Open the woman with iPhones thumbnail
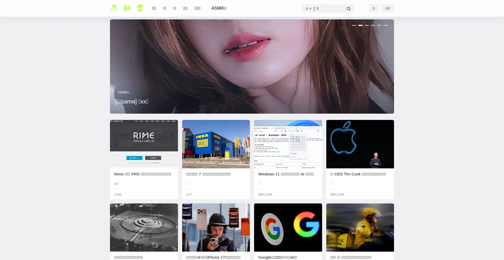Viewport: 504px width, 260px height. pos(216,228)
